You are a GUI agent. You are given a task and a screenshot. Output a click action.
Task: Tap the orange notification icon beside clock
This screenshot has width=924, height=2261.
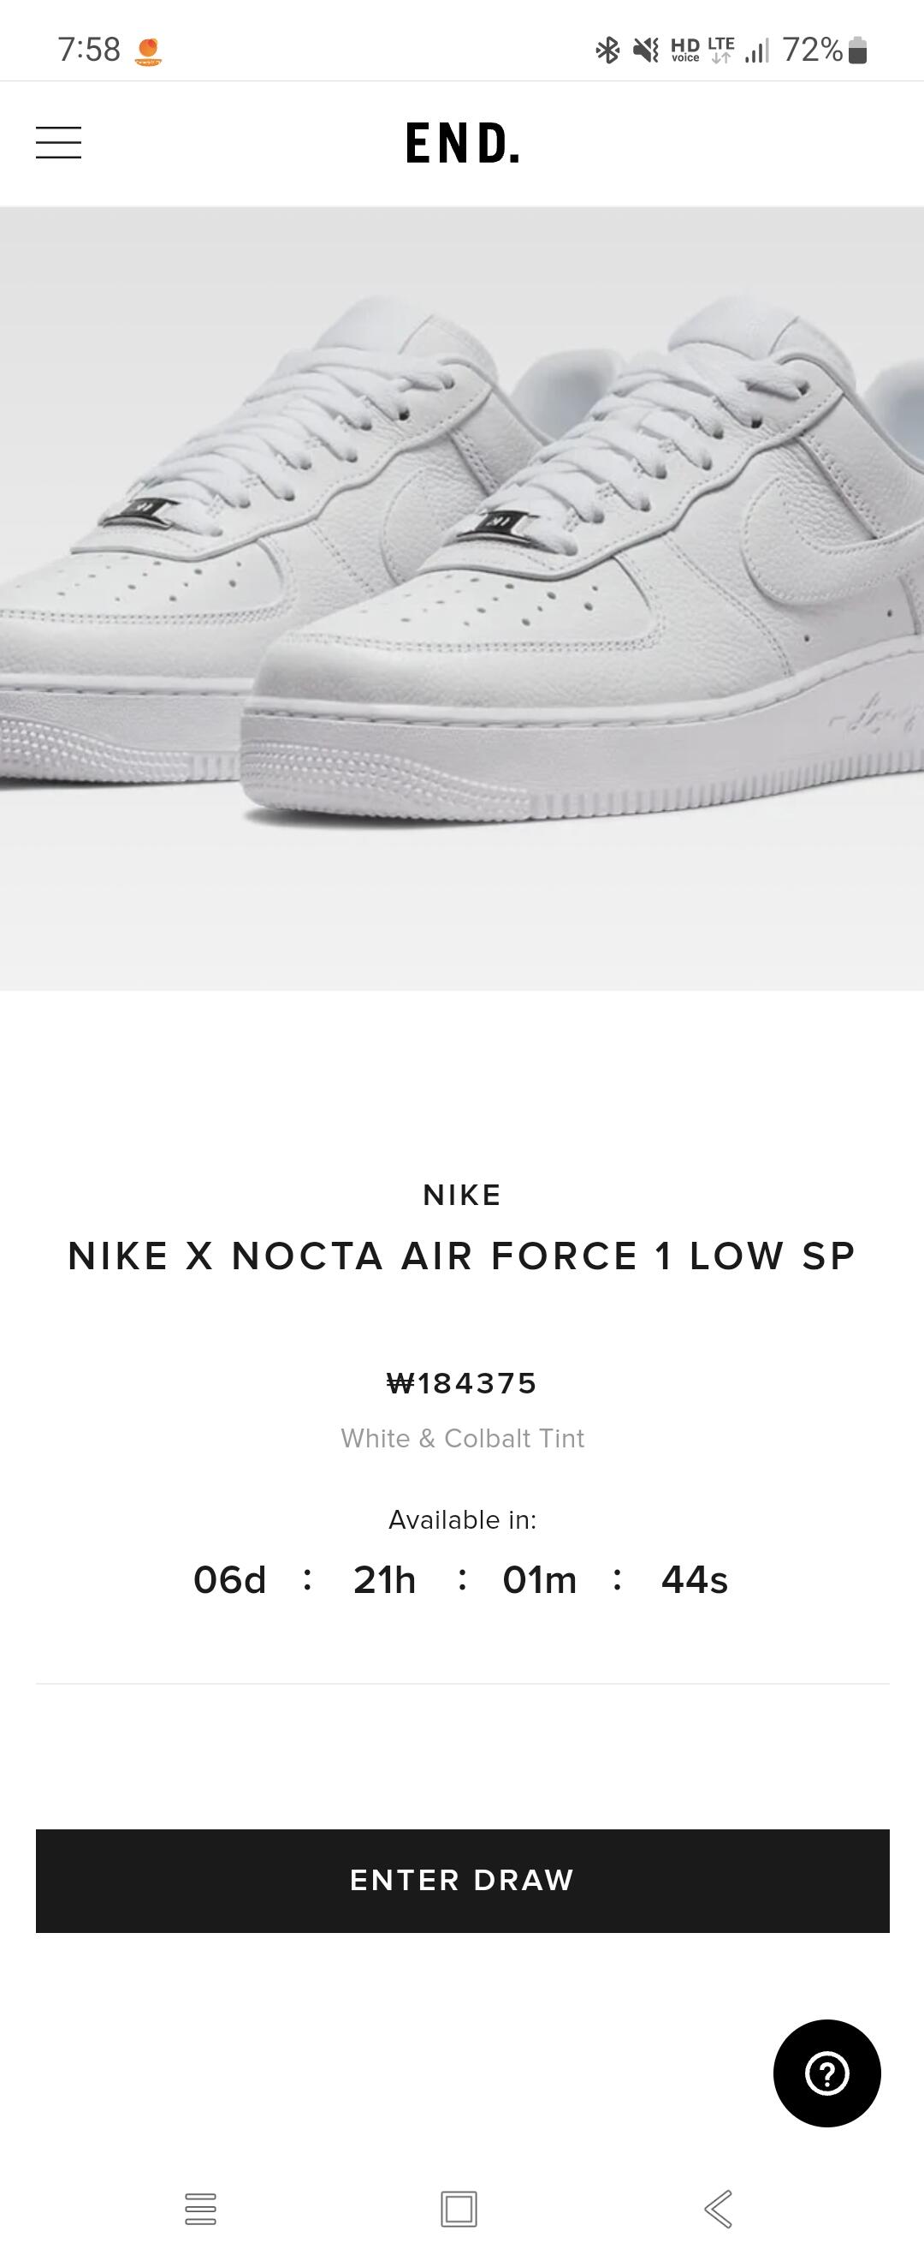pyautogui.click(x=148, y=51)
